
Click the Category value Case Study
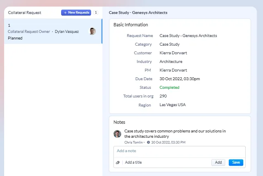pos(169,44)
